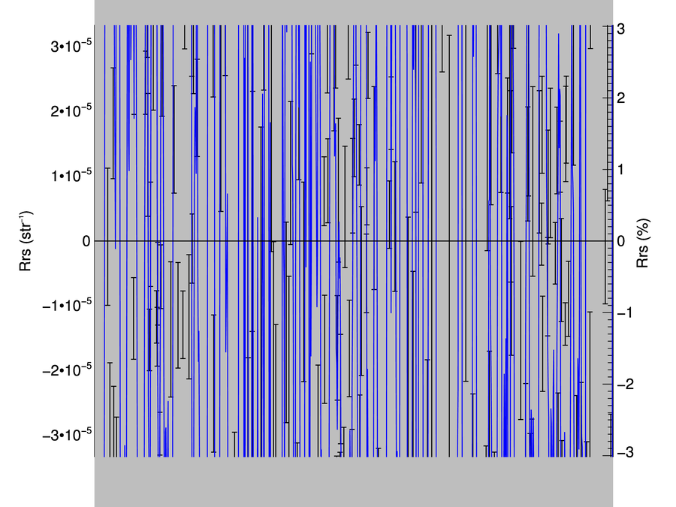The width and height of the screenshot is (676, 507).
Task: Click the right axis label '2'
Action: tap(621, 98)
